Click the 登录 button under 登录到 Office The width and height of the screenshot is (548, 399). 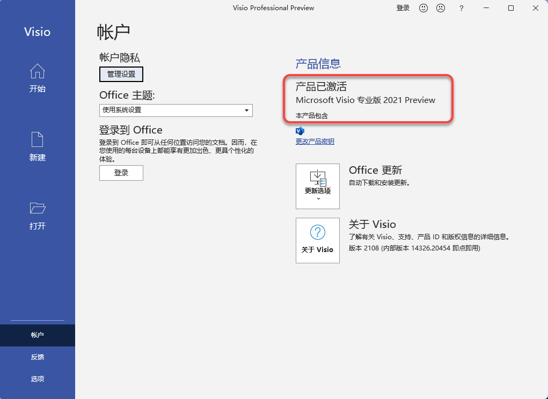[x=121, y=173]
